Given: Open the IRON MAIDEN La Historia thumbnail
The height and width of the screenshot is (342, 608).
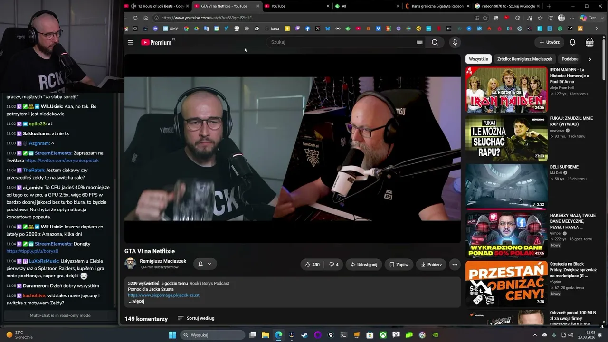Looking at the screenshot, I should (x=506, y=90).
